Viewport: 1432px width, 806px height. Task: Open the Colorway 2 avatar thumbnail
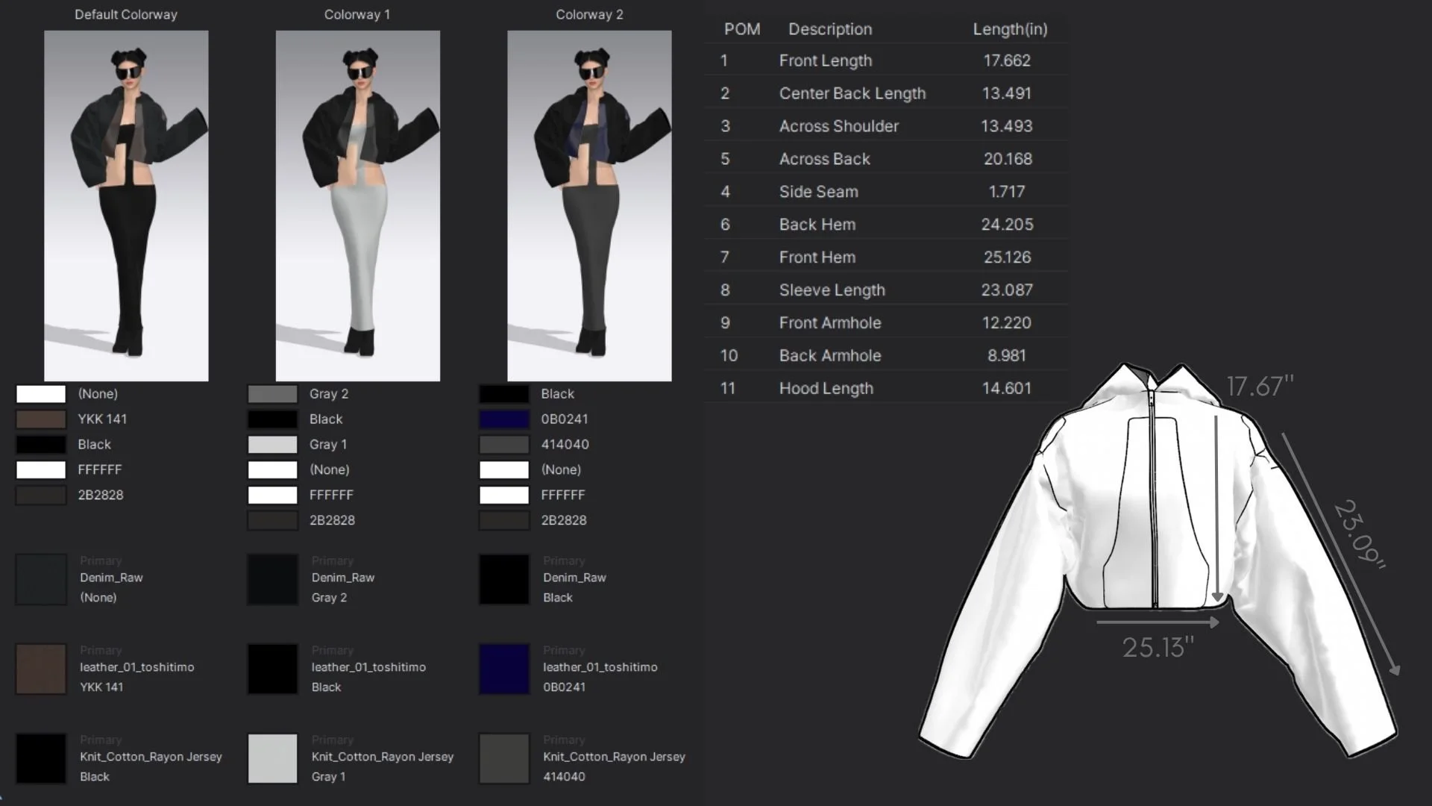(589, 206)
